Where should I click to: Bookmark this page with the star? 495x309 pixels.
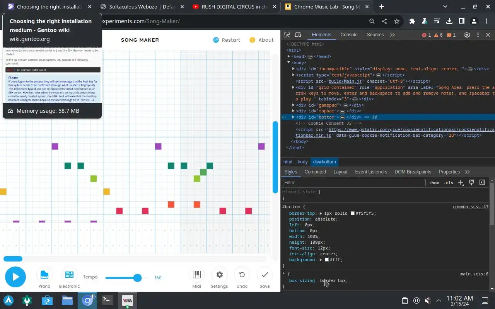[x=396, y=21]
